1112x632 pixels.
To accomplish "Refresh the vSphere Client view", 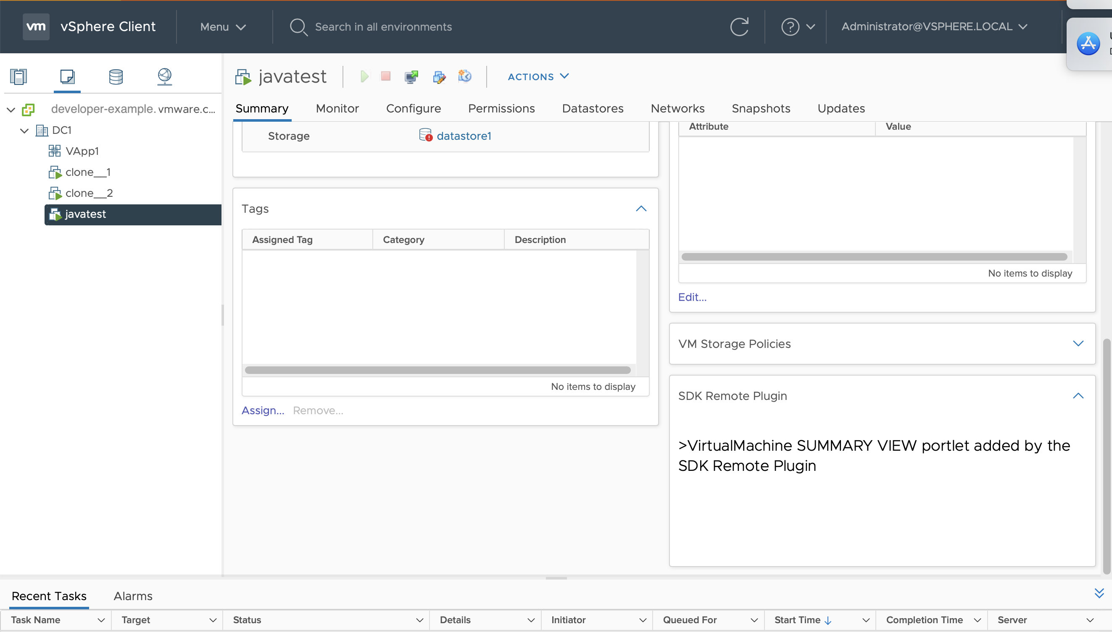I will pos(739,27).
